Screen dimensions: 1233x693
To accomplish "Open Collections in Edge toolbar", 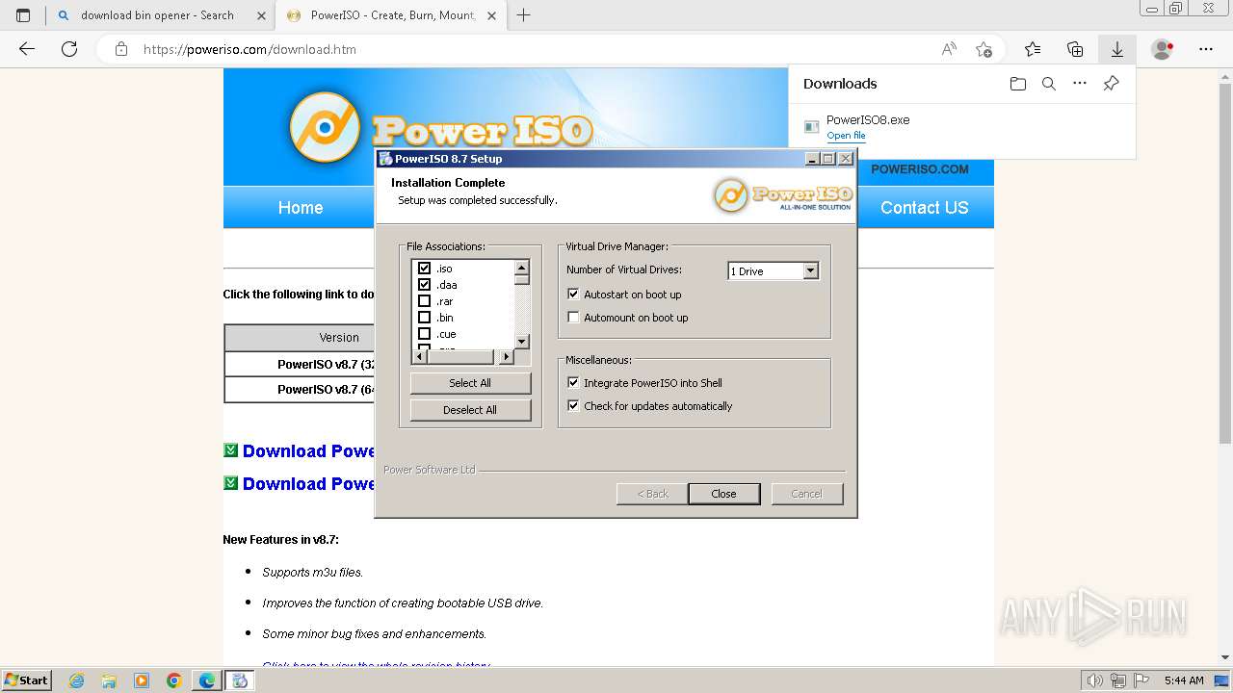I will (1075, 49).
